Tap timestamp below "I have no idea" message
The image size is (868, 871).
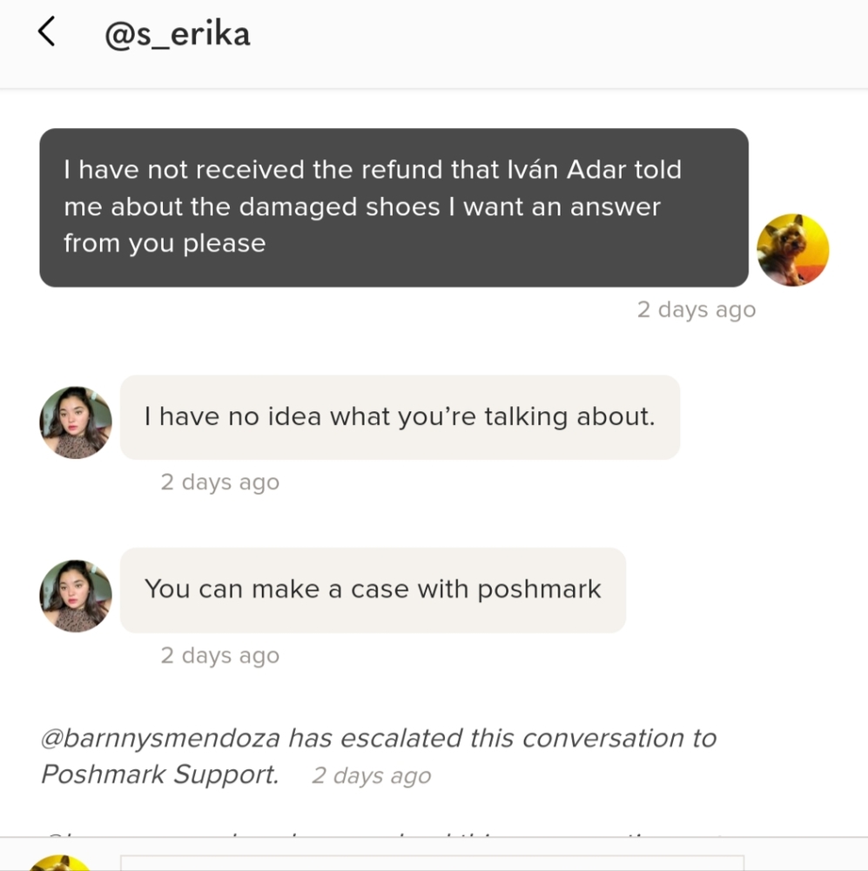pos(220,483)
